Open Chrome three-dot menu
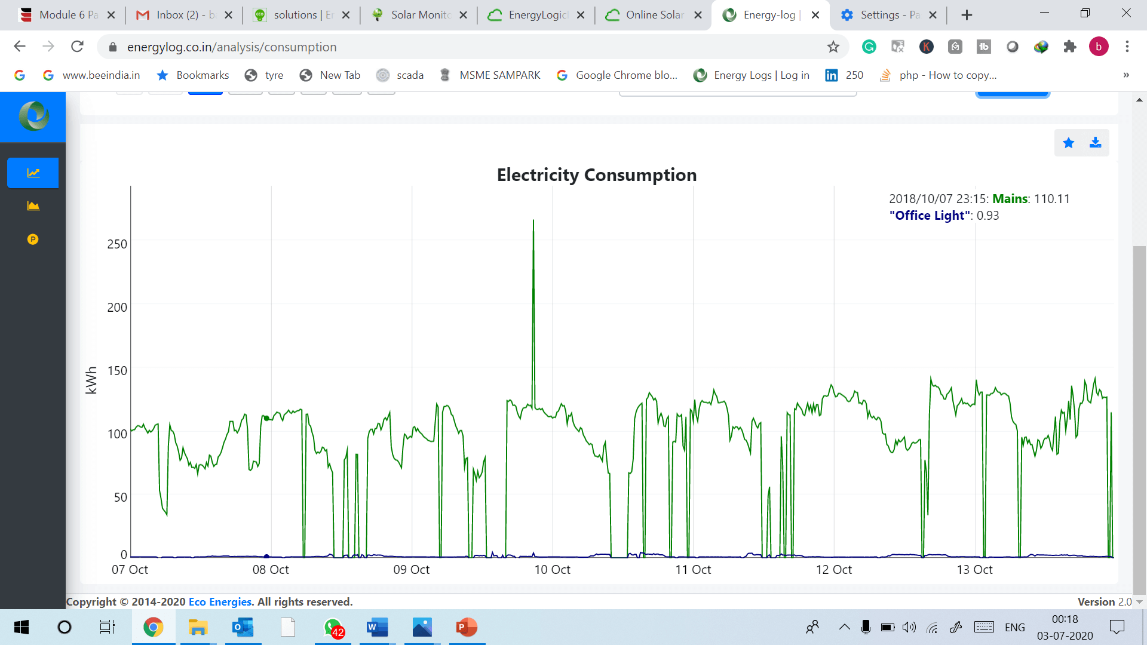Viewport: 1147px width, 645px height. [x=1127, y=47]
